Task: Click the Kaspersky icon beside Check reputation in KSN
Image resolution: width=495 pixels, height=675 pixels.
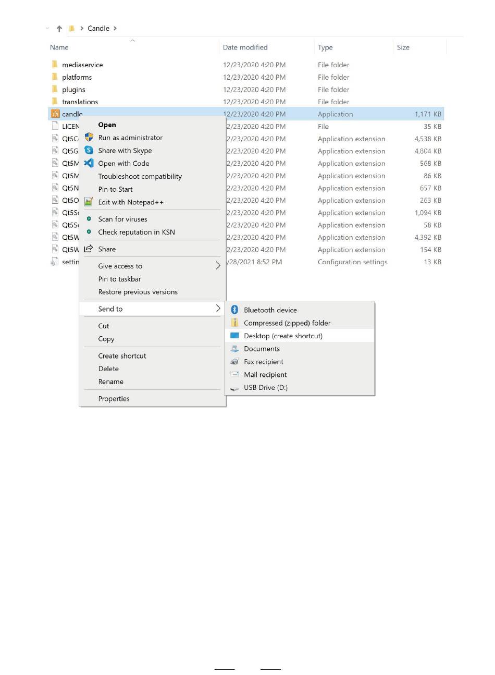Action: [89, 232]
